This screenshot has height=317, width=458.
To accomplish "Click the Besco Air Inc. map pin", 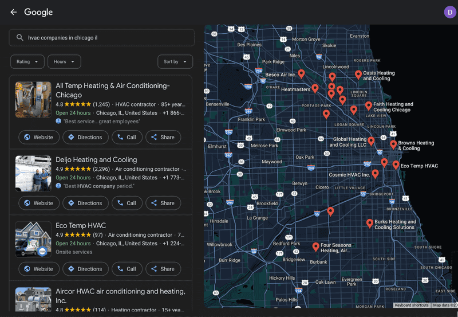I will point(301,74).
